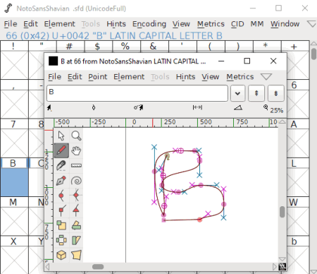Click the FontForge icon in title bar

[x=8, y=8]
